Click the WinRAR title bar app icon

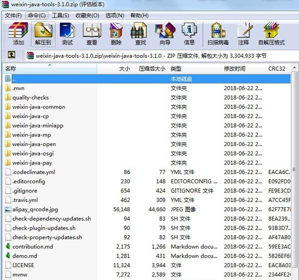(5, 4)
